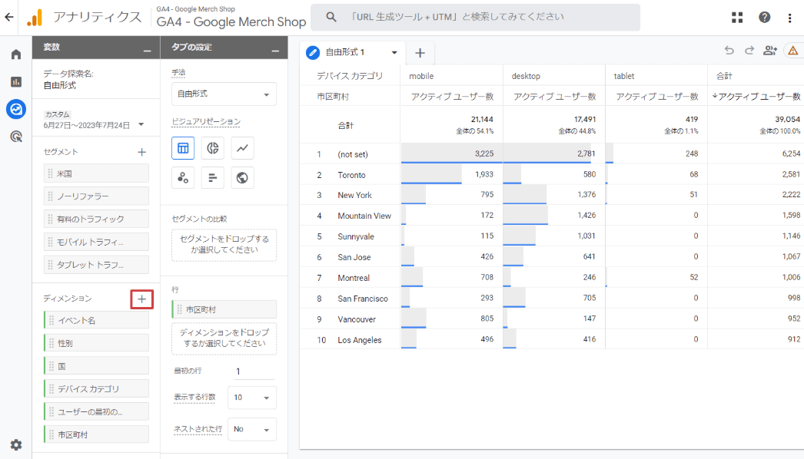
Task: Click the Montreal row label
Action: click(354, 278)
